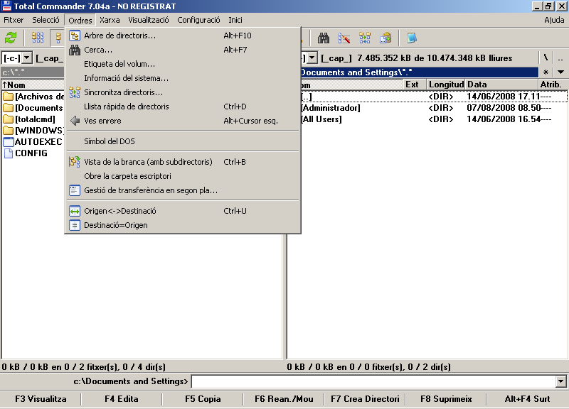Click F6 Rean./Mou button
The image size is (569, 409).
coord(284,399)
